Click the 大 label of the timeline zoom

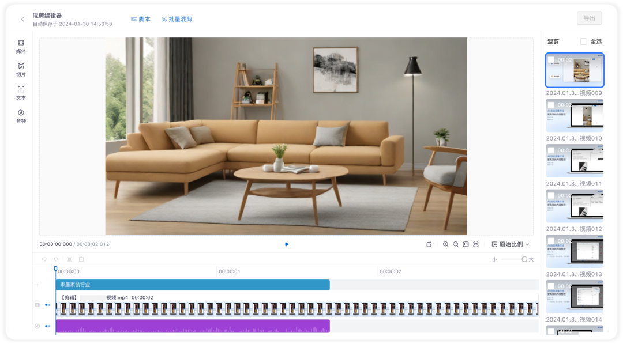click(531, 259)
